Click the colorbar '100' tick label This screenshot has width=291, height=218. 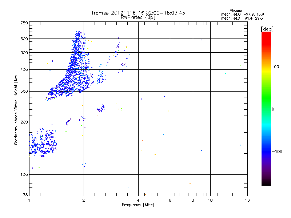(x=275, y=67)
